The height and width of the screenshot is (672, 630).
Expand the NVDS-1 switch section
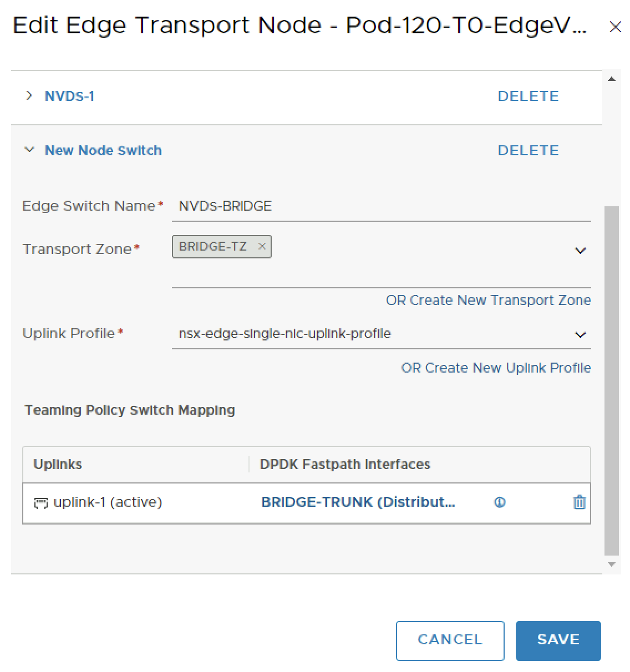point(29,96)
